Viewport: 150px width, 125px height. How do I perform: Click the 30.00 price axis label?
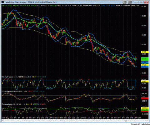tap(144, 73)
